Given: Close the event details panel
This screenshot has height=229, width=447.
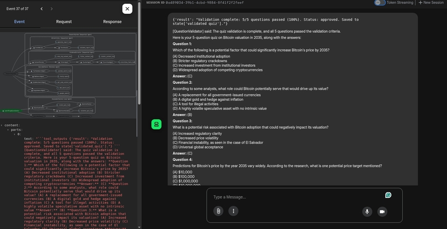Looking at the screenshot, I should [x=127, y=9].
